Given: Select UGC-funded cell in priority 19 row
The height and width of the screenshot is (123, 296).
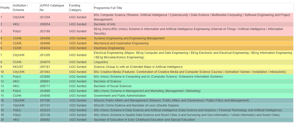Looking at the screenshot, I should [x=77, y=115].
